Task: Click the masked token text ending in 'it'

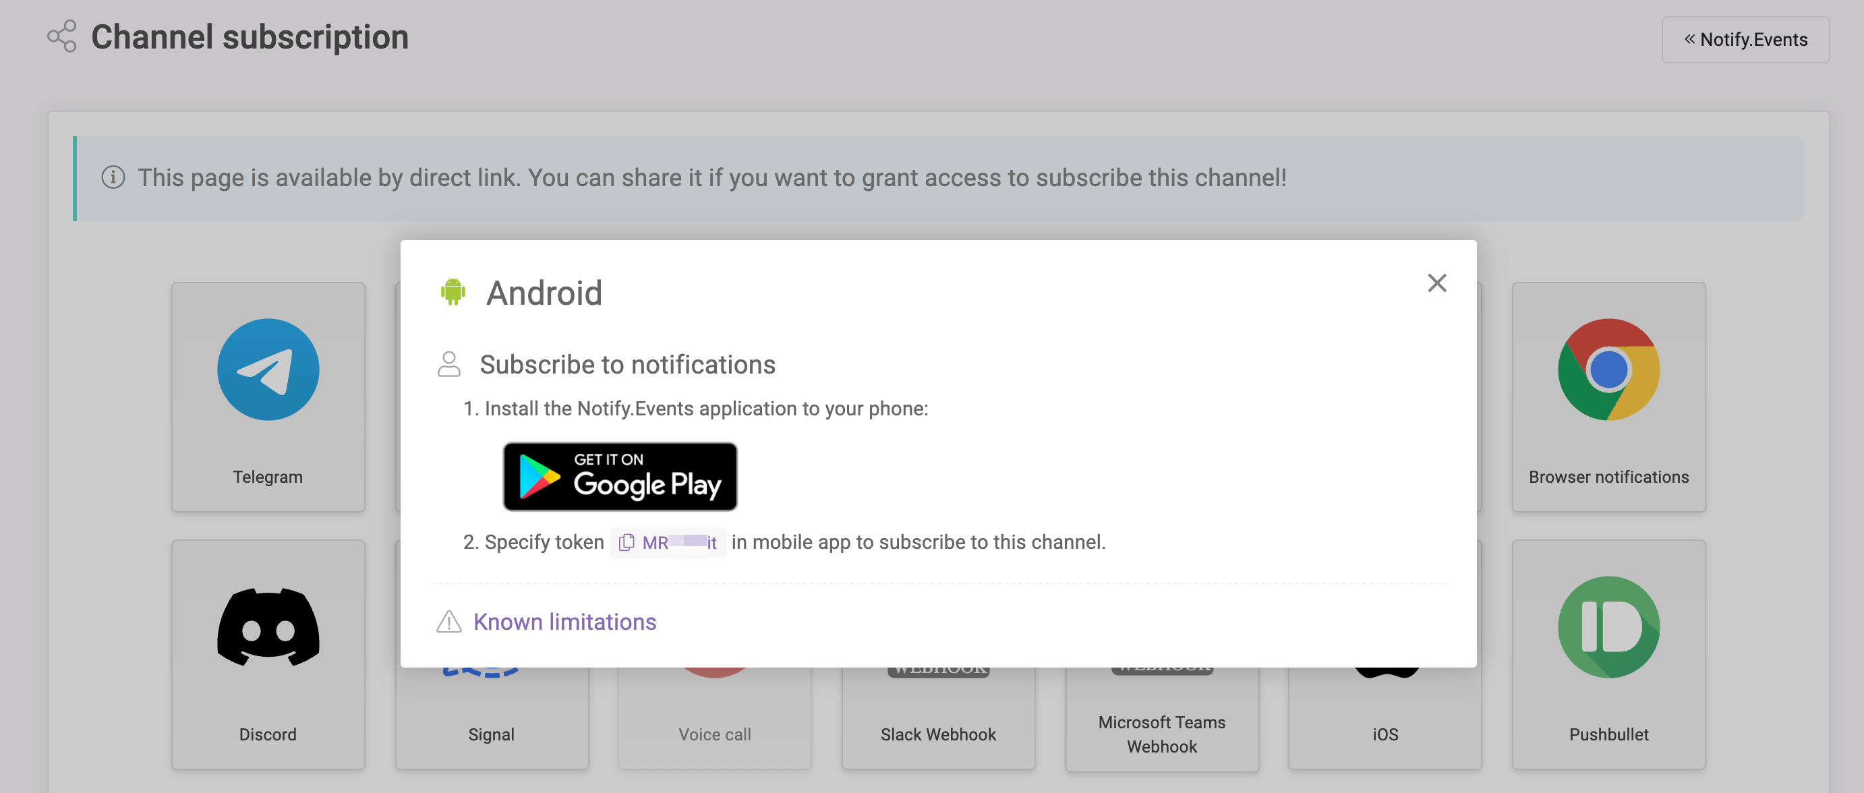Action: 678,542
